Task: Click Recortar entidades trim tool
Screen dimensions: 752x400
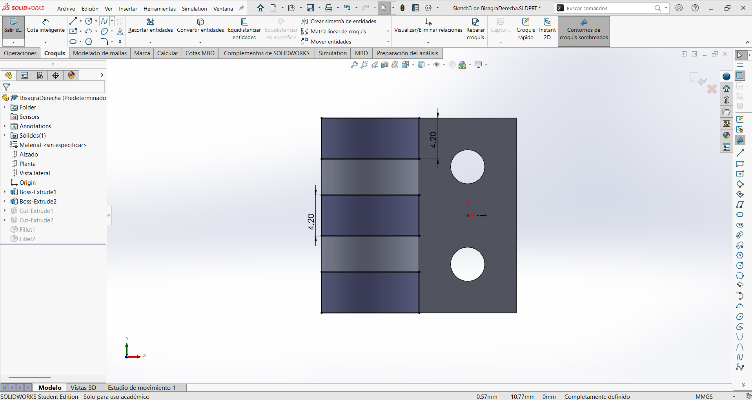Action: tap(151, 26)
